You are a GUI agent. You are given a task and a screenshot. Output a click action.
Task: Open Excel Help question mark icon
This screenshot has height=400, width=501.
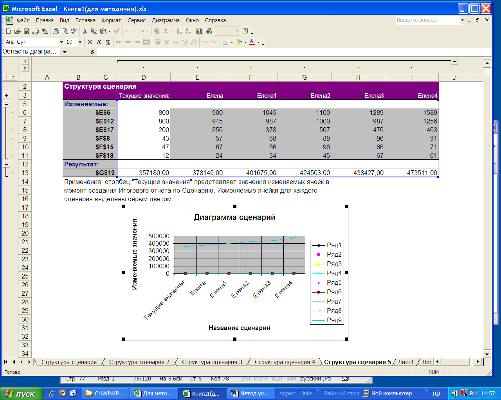(x=245, y=31)
